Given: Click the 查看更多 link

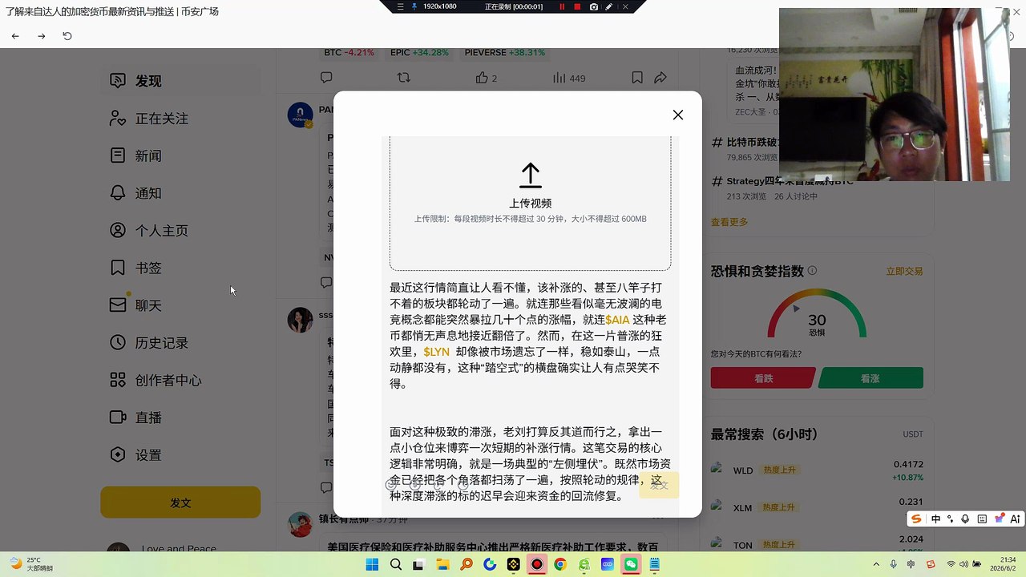Looking at the screenshot, I should (x=729, y=222).
